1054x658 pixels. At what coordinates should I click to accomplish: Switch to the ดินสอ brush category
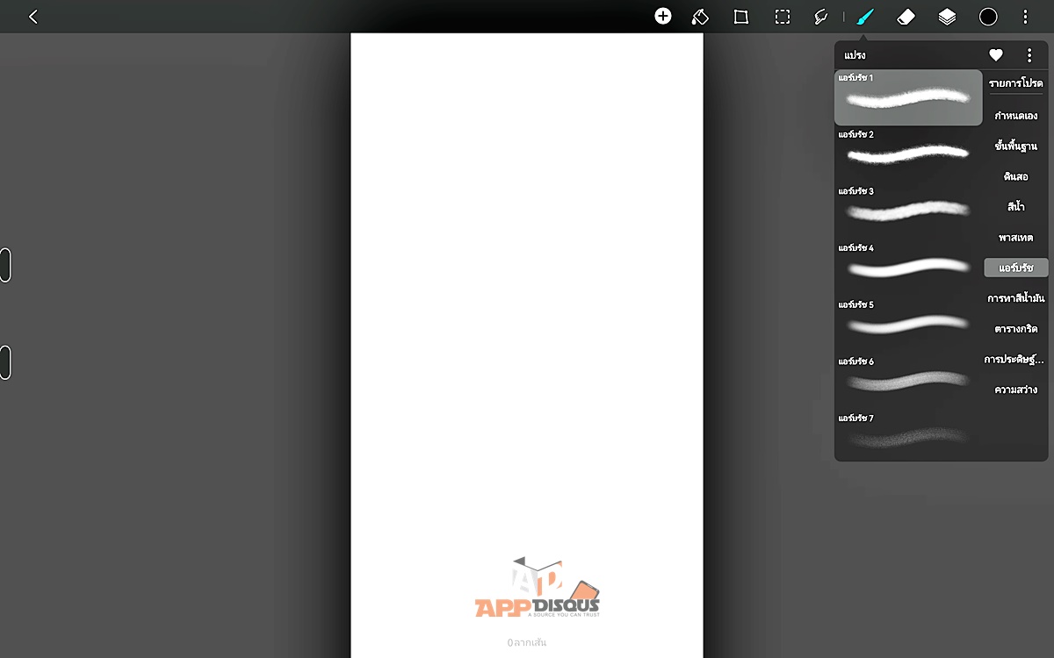pyautogui.click(x=1015, y=176)
